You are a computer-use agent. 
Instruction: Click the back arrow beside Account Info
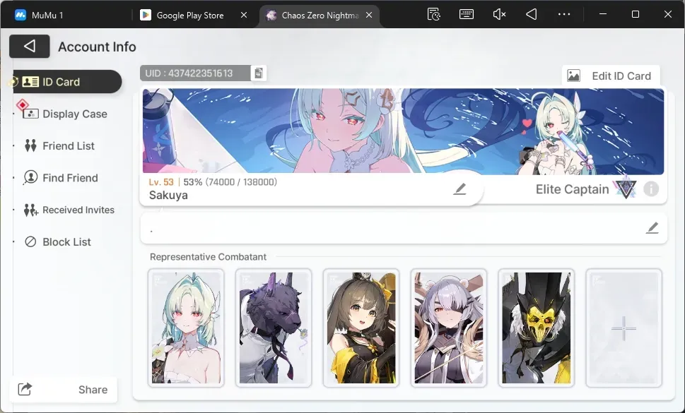[29, 46]
